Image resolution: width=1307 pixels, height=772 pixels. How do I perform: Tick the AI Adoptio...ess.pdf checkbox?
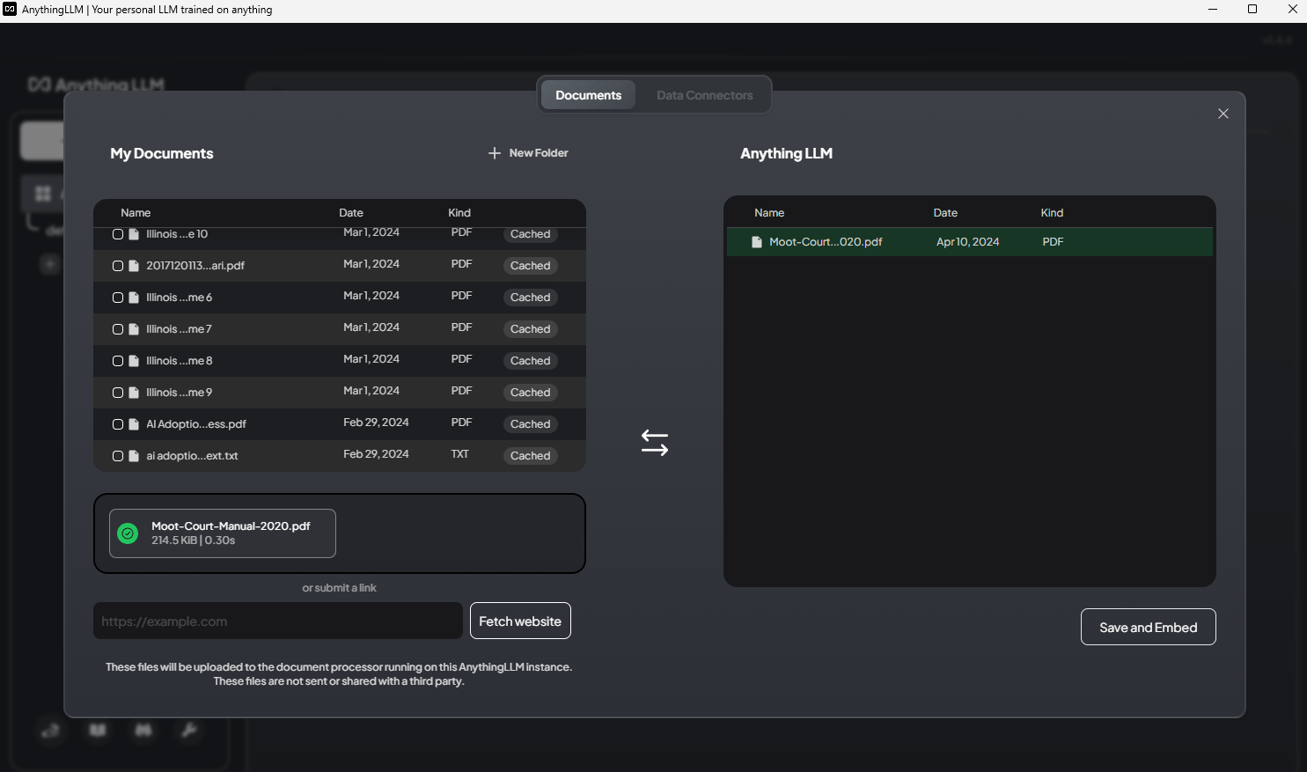point(118,424)
